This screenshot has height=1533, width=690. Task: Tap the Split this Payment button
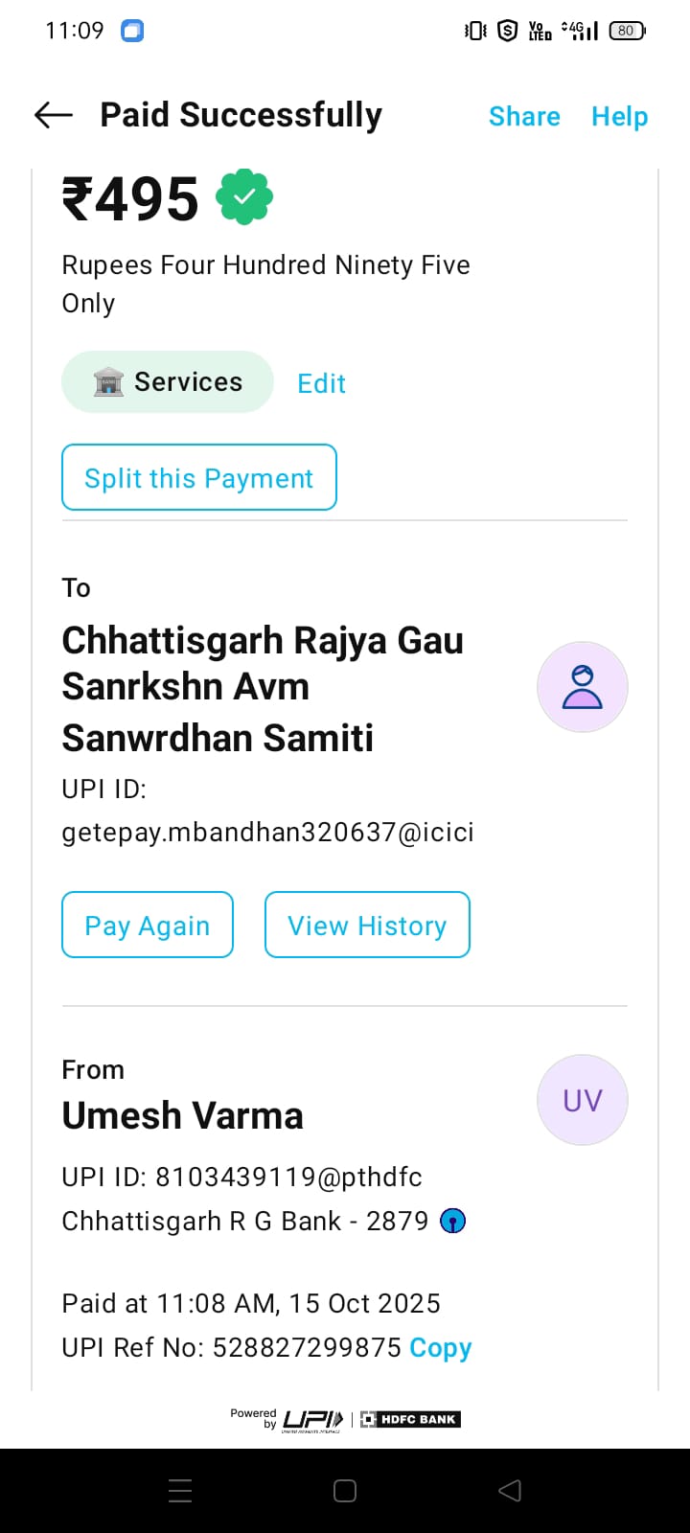tap(199, 478)
